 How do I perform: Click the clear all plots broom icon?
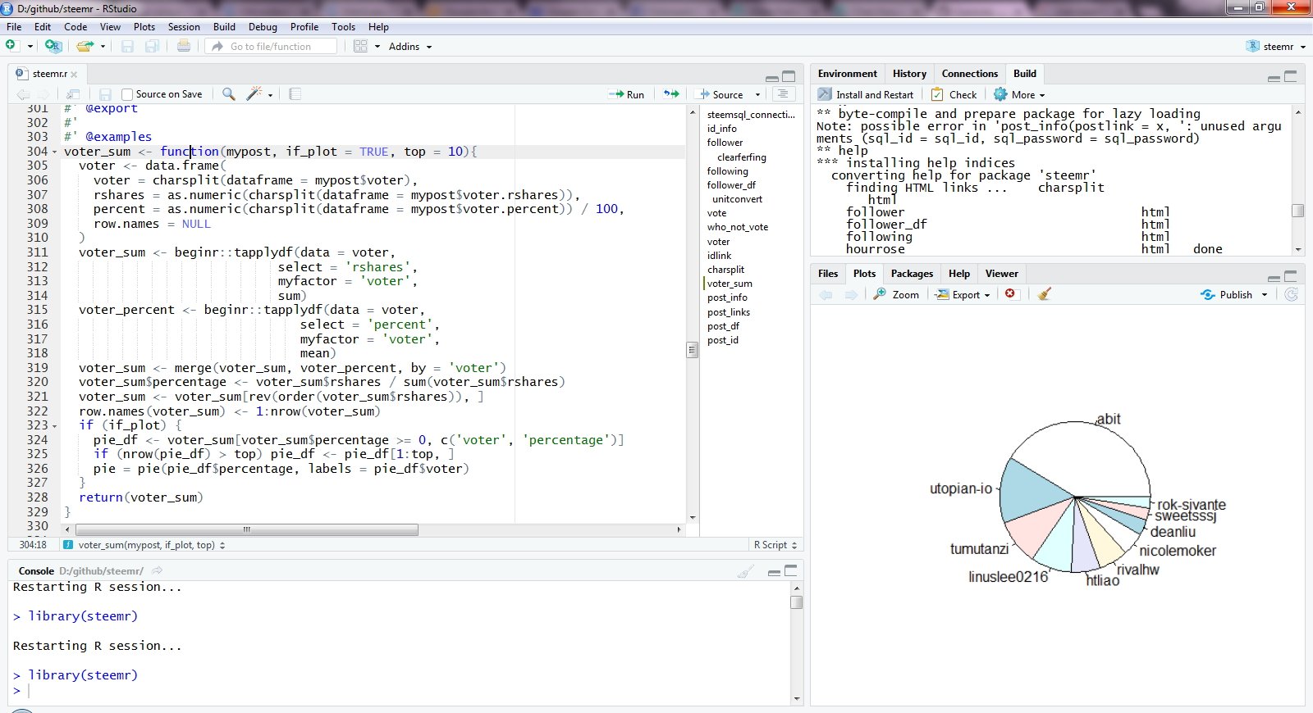pyautogui.click(x=1044, y=294)
